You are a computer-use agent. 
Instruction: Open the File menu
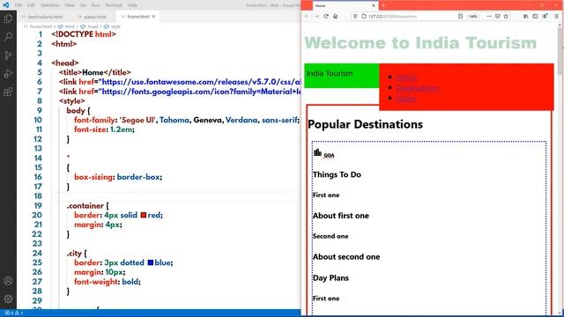point(18,5)
